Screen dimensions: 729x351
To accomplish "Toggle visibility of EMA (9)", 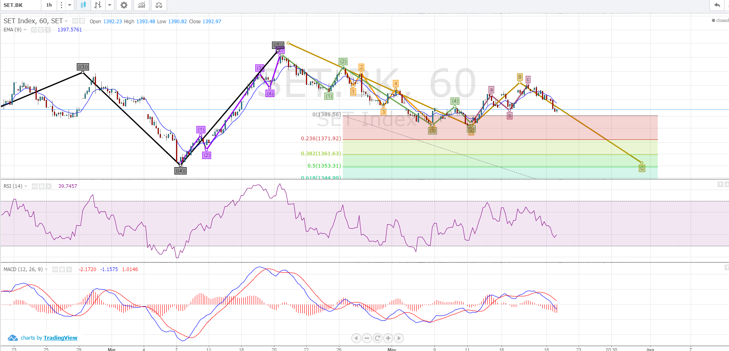I will (x=34, y=30).
